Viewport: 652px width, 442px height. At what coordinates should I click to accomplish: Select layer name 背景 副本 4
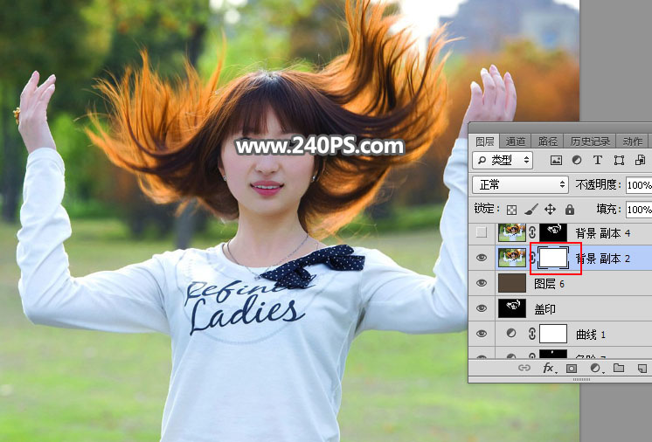[603, 233]
